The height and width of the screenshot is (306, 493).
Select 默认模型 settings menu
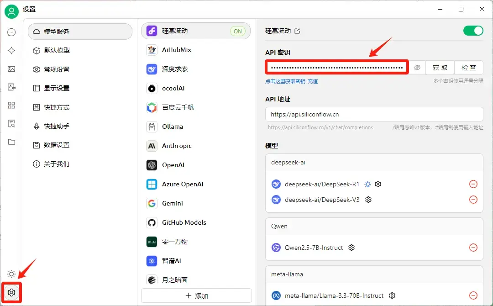80,50
